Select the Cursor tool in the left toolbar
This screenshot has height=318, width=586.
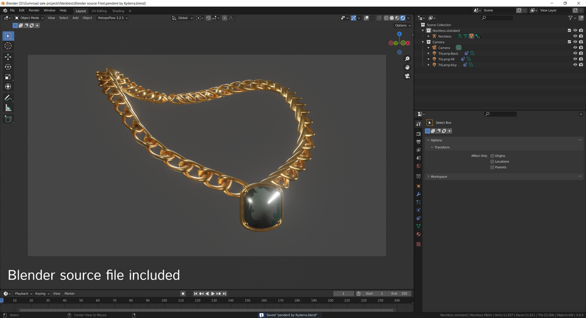(8, 46)
